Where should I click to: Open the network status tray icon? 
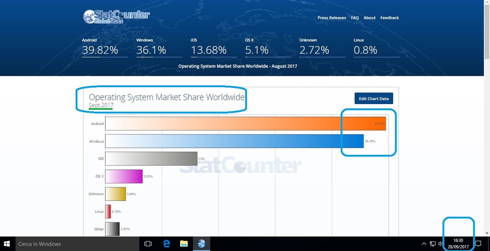[433, 244]
